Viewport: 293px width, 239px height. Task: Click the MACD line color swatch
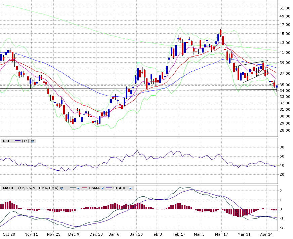(73, 188)
